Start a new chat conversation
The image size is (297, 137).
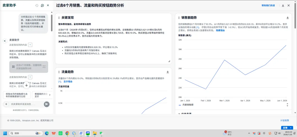coord(42,6)
